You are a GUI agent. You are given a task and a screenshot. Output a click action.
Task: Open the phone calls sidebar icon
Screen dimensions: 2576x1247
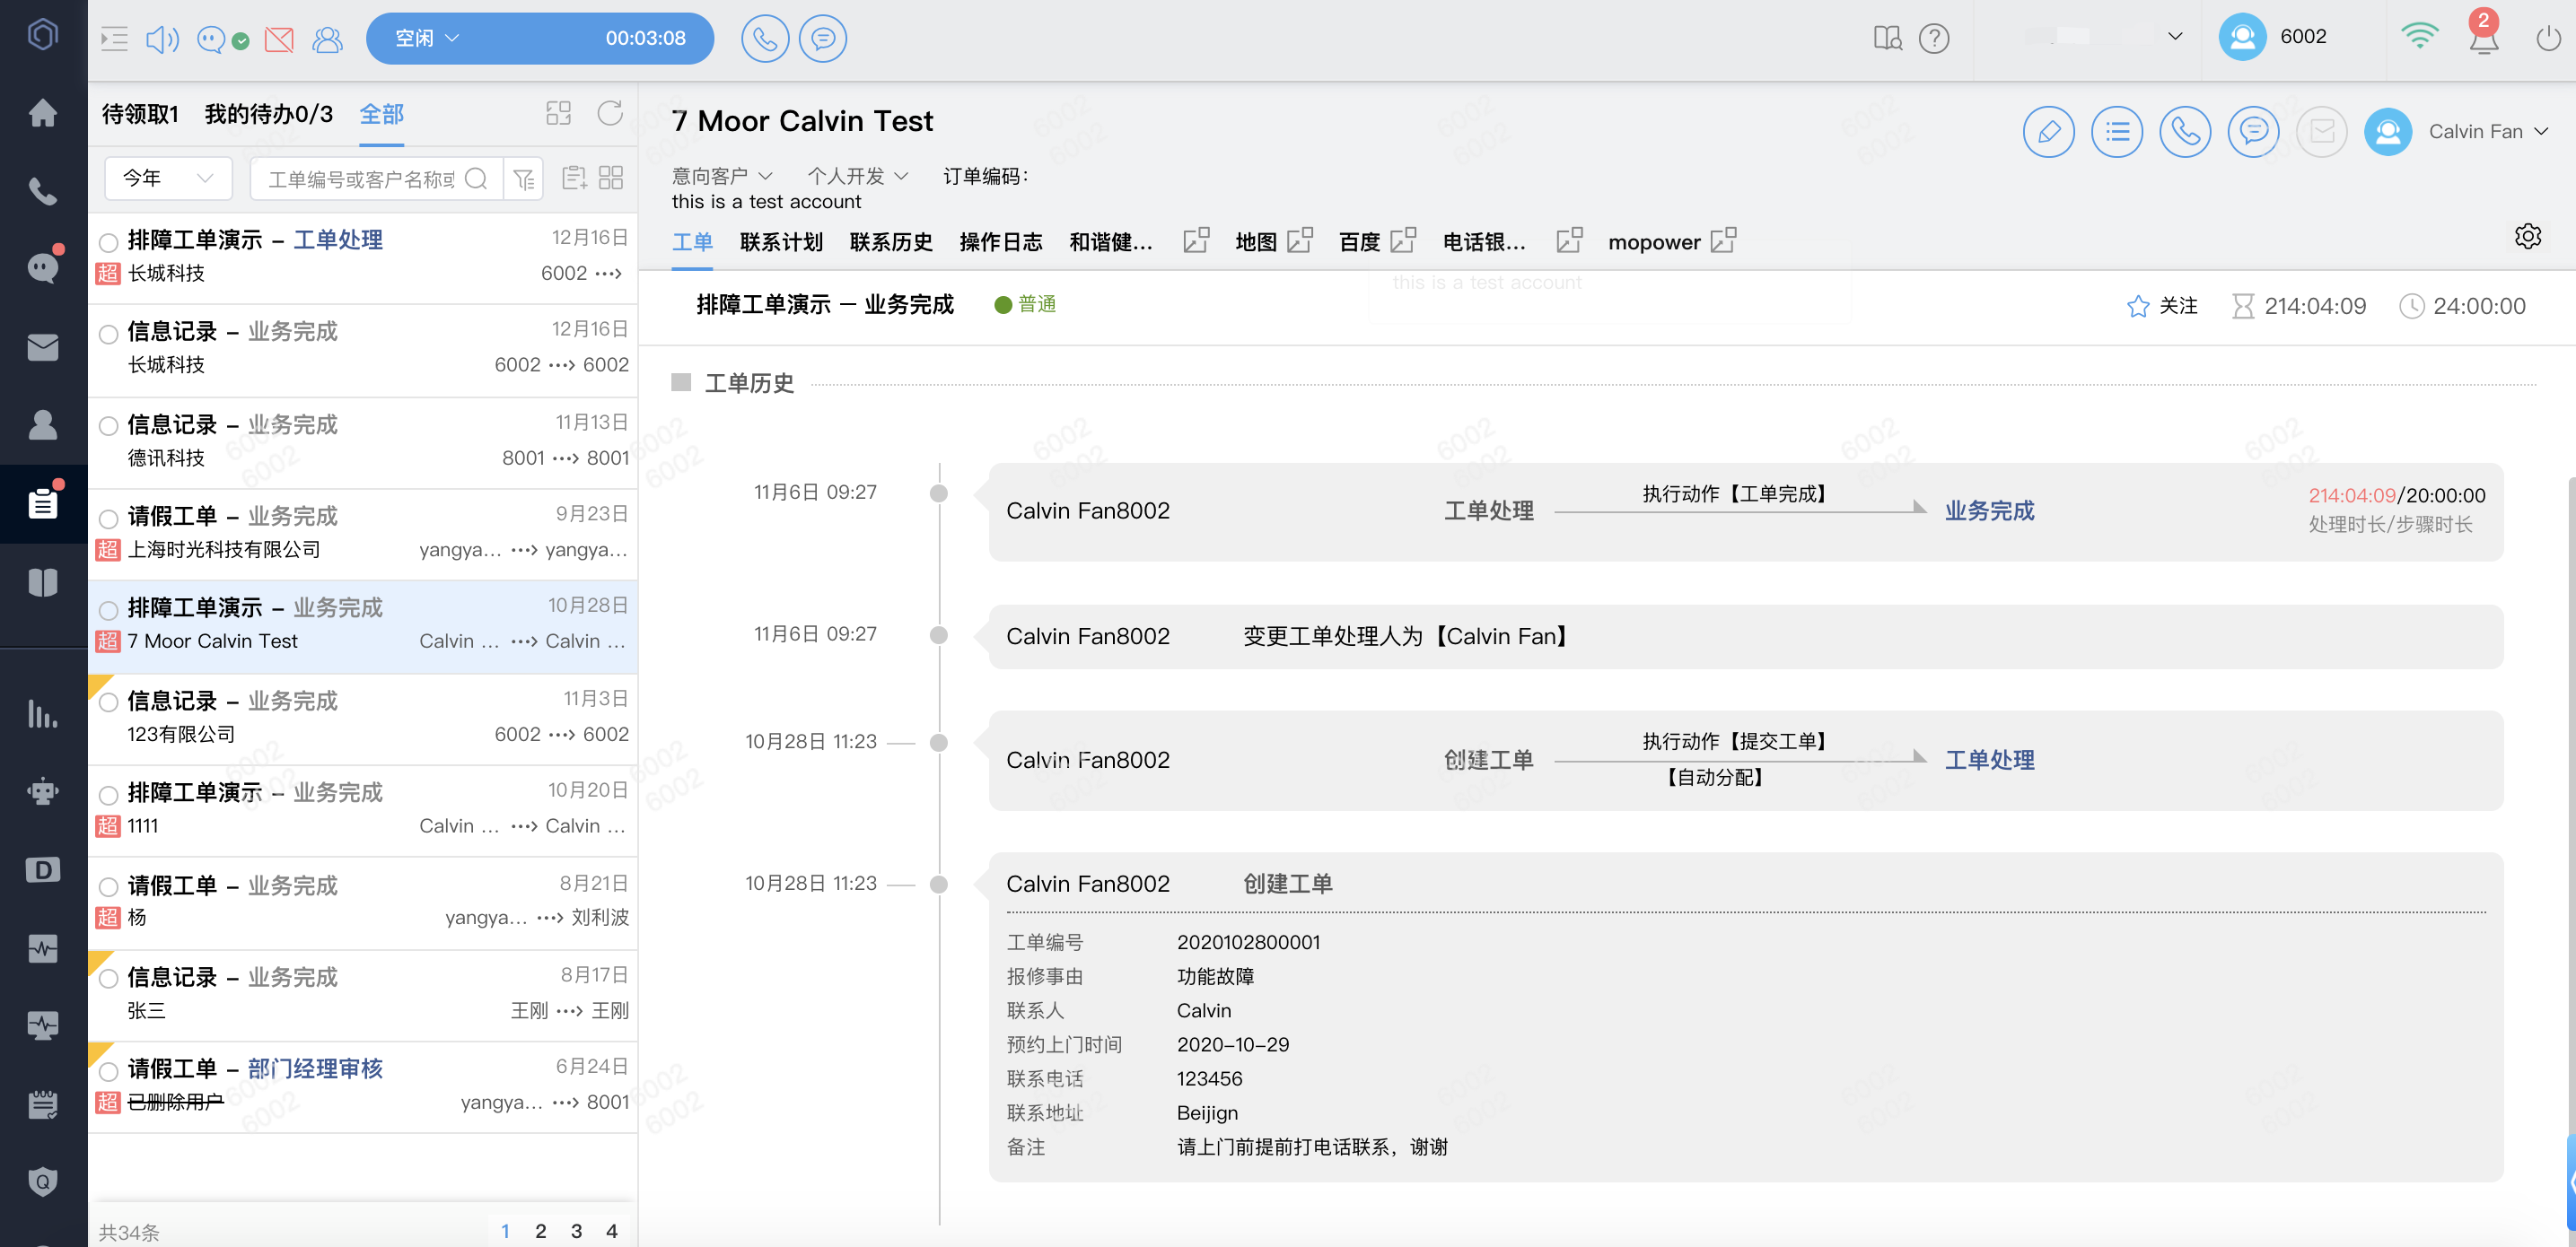(42, 191)
